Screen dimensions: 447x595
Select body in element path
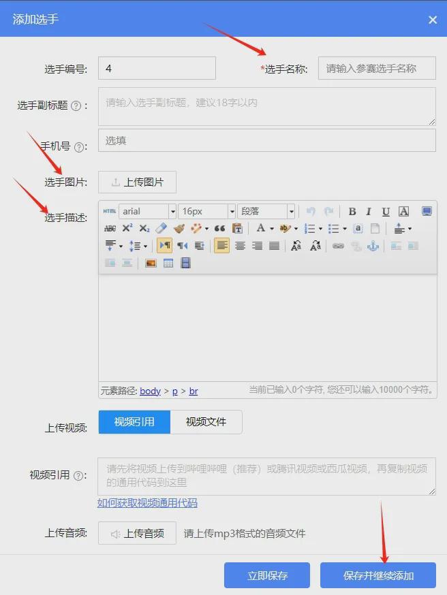[150, 391]
